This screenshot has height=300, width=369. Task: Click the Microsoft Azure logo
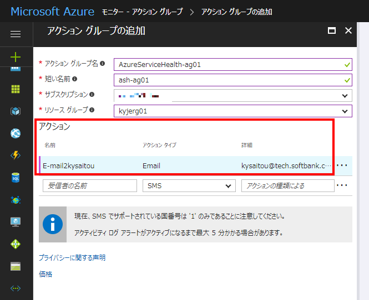[53, 12]
